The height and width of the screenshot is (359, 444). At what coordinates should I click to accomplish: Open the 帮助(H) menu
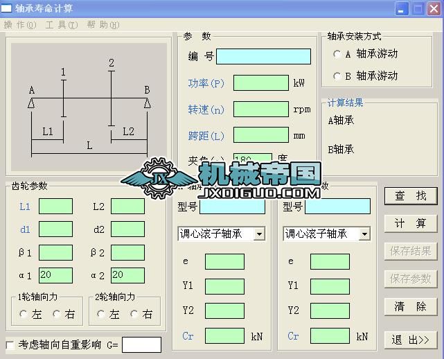point(103,25)
